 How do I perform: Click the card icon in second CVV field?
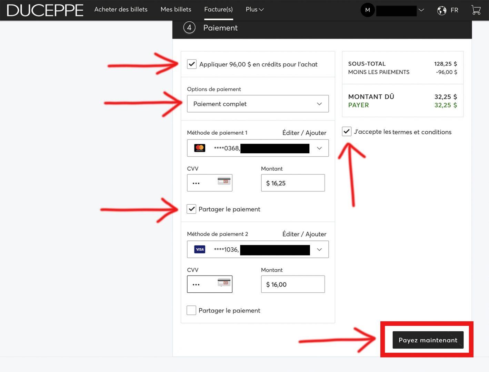coord(224,282)
